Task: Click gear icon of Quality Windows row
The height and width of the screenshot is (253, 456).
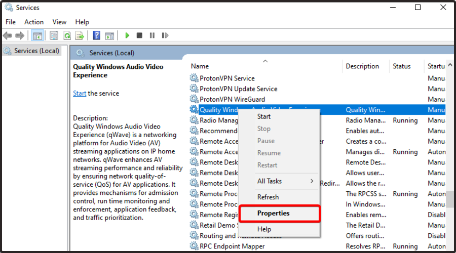Action: [194, 109]
